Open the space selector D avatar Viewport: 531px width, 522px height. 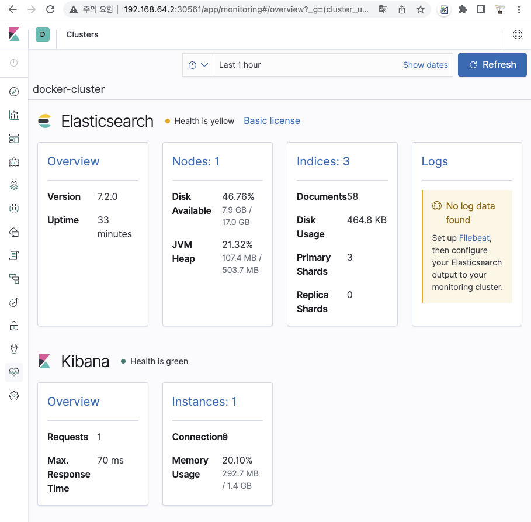(43, 34)
